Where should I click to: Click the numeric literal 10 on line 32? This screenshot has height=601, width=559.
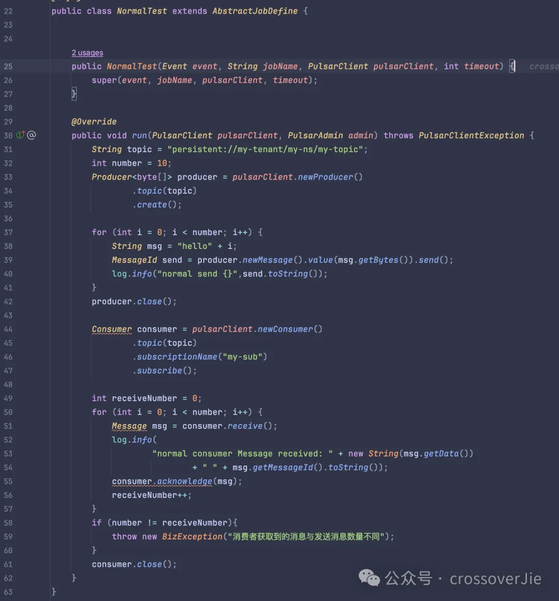(162, 163)
